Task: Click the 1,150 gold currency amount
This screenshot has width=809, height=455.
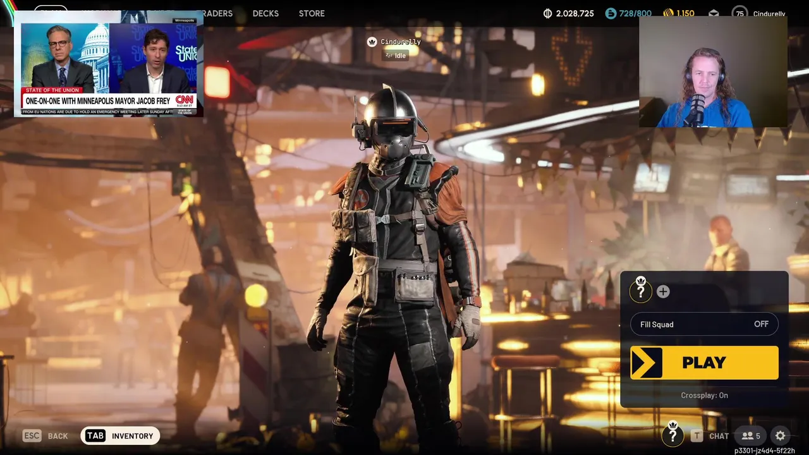Action: coord(686,13)
